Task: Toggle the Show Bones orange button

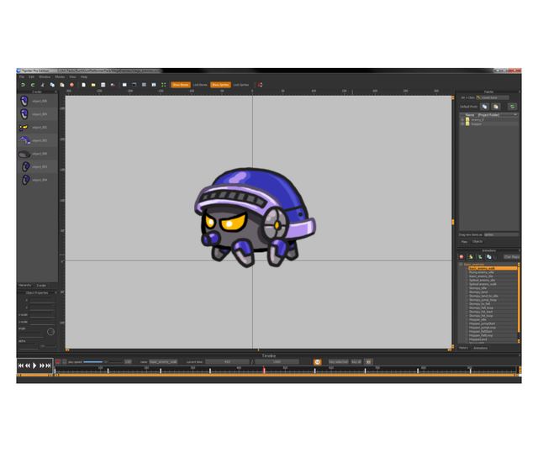Action: pyautogui.click(x=181, y=85)
